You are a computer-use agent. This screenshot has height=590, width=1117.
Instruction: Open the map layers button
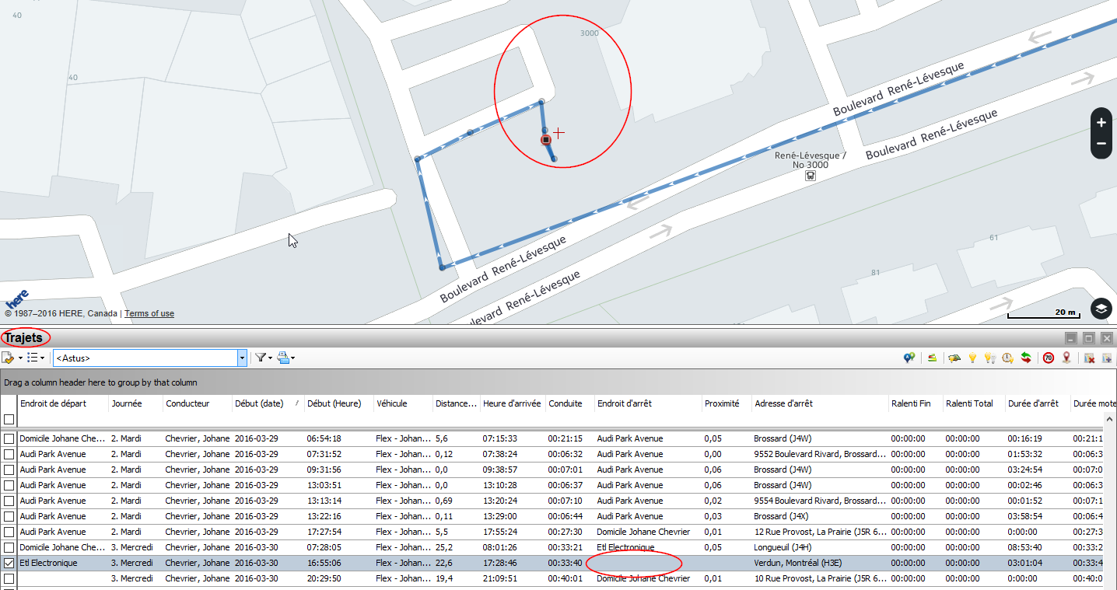1101,309
